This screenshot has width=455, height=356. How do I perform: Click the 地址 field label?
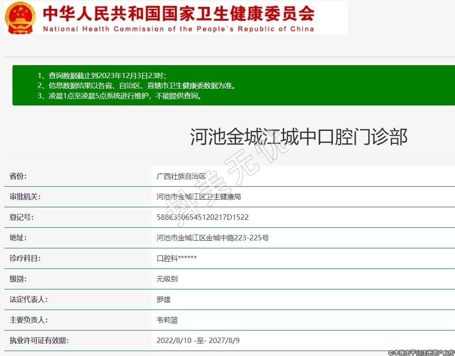tap(18, 238)
